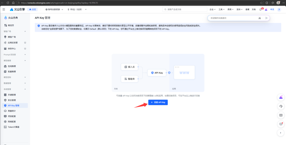Click the floating feedback message icon
Screen dimensions: 286x145
(281, 124)
